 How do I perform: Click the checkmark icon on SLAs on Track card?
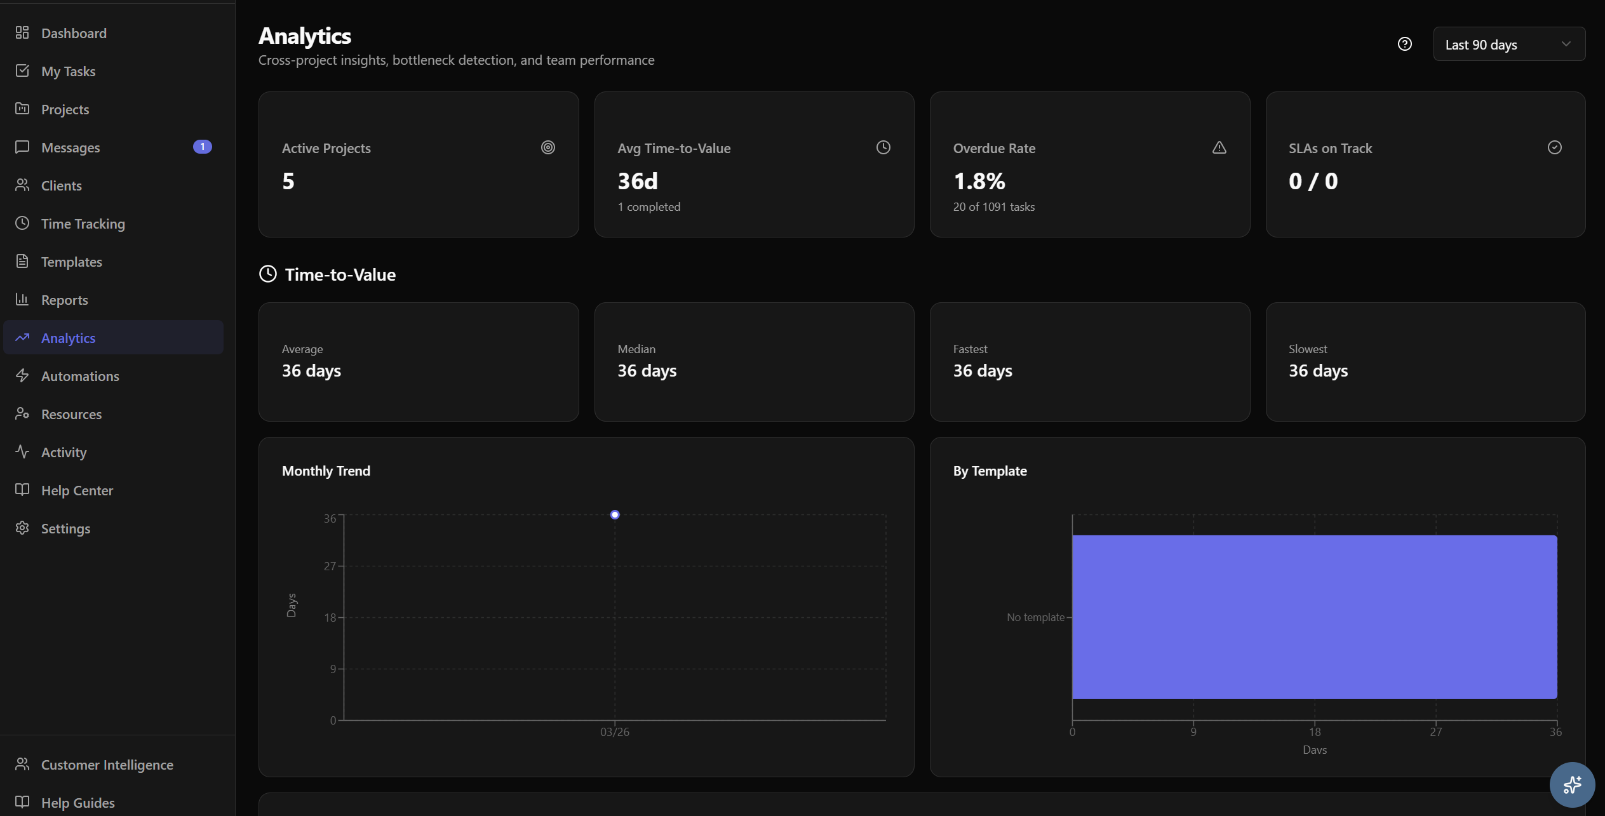pyautogui.click(x=1554, y=147)
